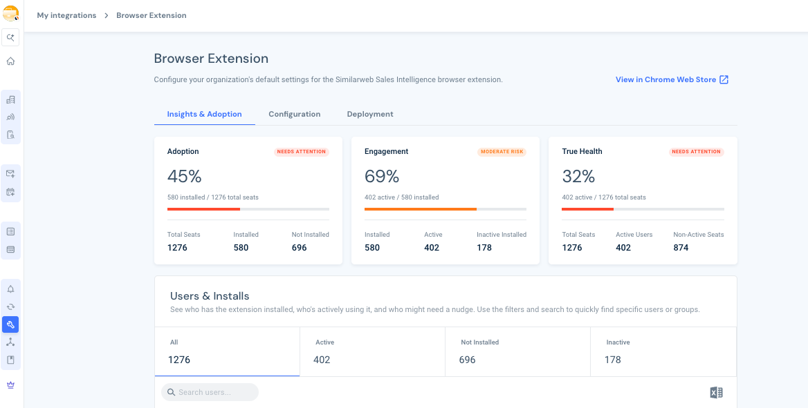The height and width of the screenshot is (408, 808).
Task: Click the 69% Engagement figure
Action: coord(382,177)
